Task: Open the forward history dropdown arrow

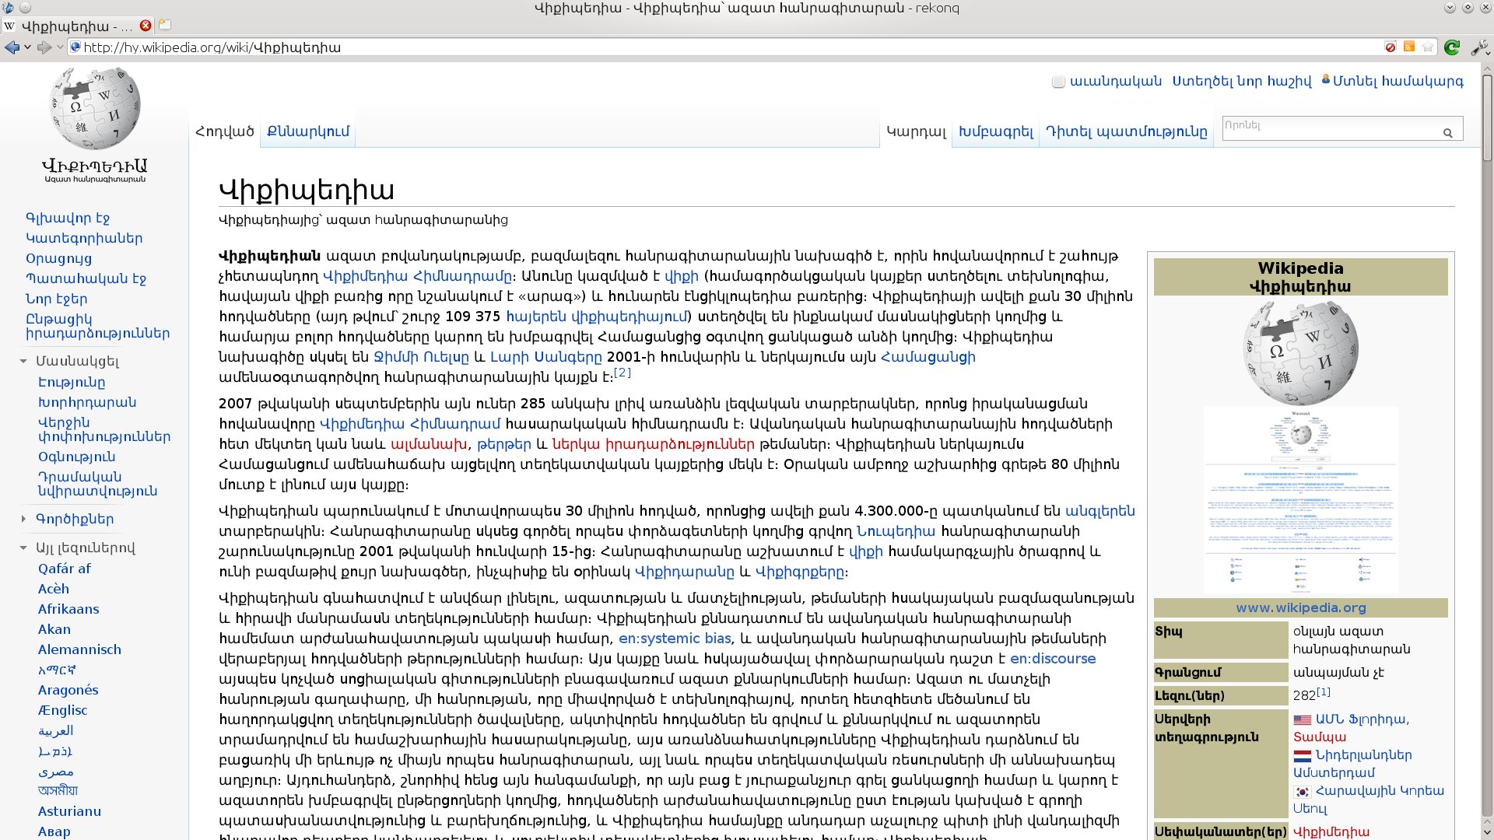Action: (59, 47)
